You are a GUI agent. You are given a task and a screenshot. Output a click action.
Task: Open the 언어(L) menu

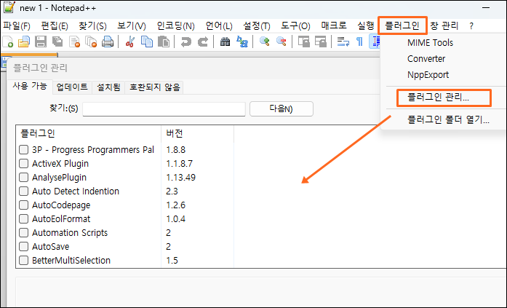click(x=219, y=26)
